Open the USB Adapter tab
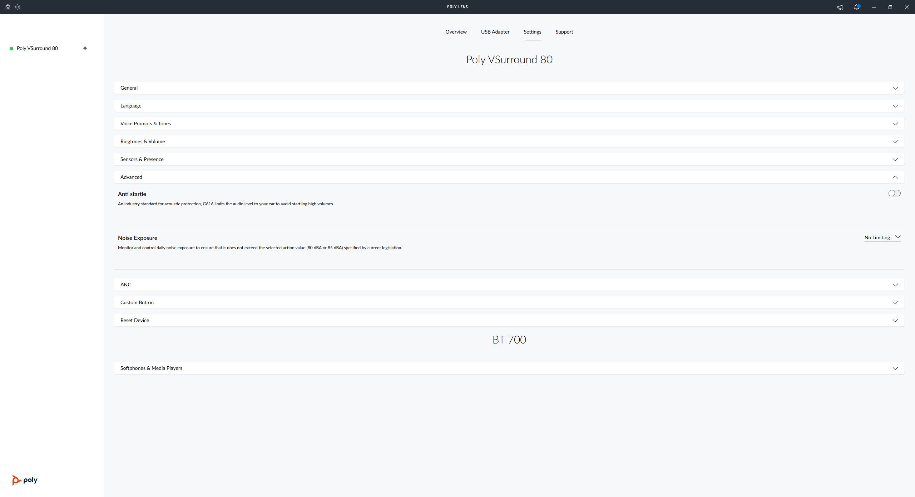 (495, 32)
